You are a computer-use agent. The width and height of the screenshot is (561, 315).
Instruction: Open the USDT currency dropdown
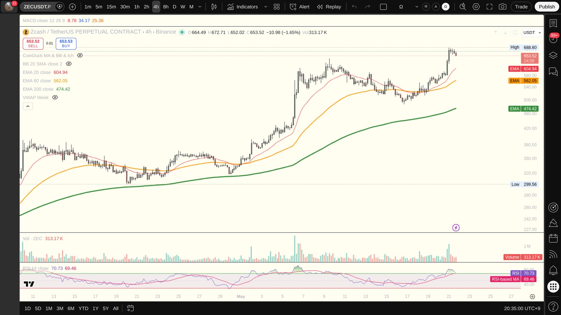coord(532,33)
